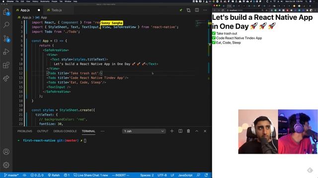Screen dimensions: 318x178
Task: Click the unsaved dot on the App.js tab
Action: click(39, 10)
